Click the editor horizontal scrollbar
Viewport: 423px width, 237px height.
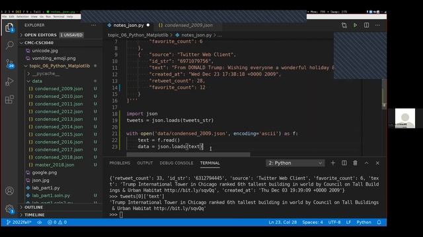(x=188, y=155)
